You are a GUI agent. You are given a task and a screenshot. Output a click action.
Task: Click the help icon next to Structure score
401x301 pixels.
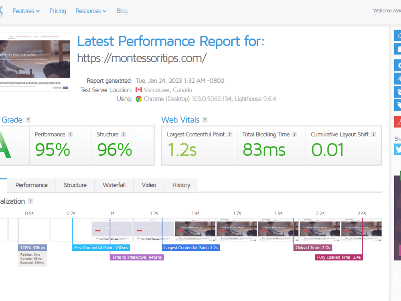124,134
